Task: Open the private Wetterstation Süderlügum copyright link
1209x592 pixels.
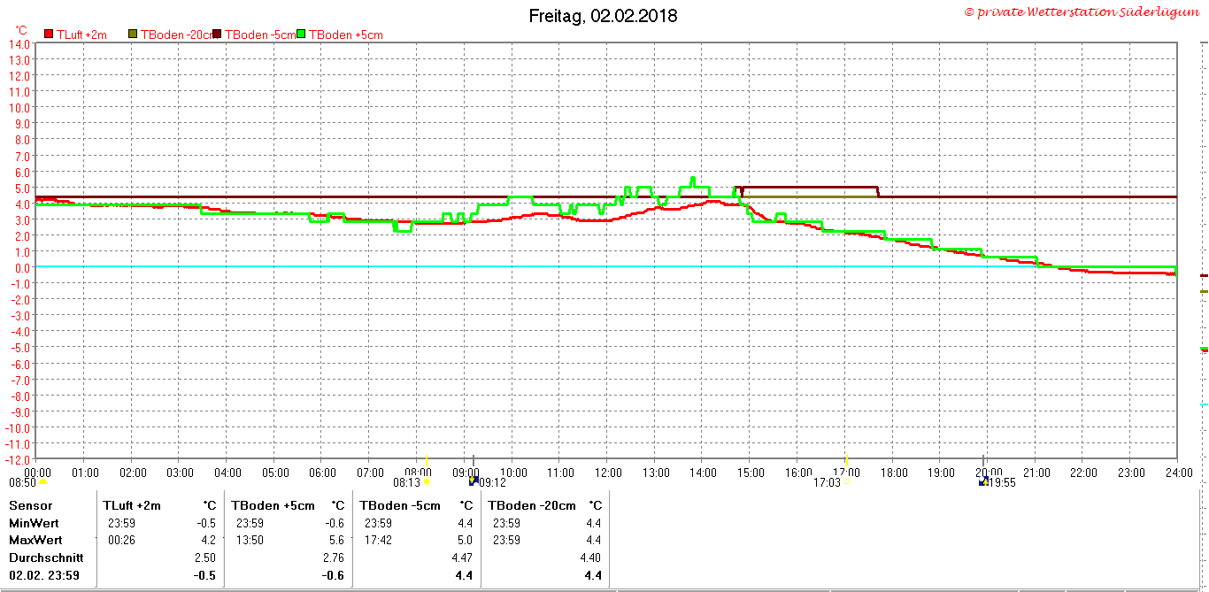Action: [x=1084, y=12]
